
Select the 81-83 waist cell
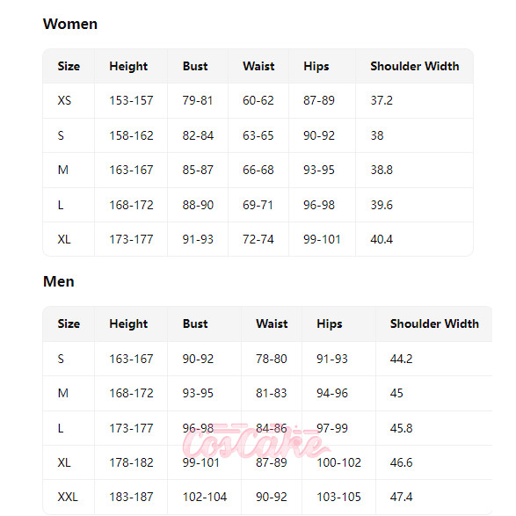coord(272,393)
